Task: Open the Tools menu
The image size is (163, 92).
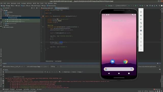Action: coord(42,3)
